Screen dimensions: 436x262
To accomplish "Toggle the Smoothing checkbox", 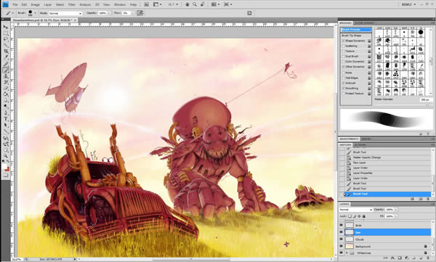I will click(x=344, y=89).
